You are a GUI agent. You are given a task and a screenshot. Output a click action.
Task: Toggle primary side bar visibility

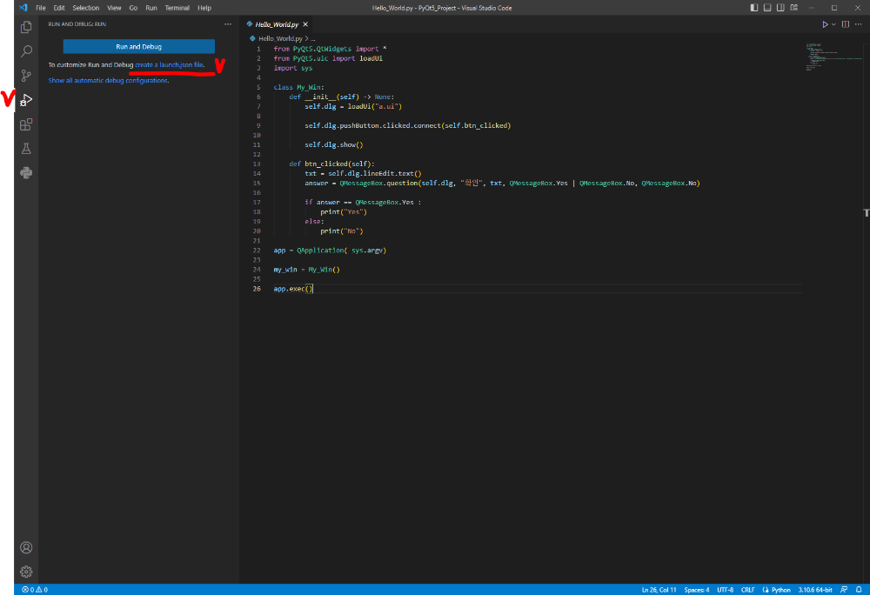(x=754, y=8)
